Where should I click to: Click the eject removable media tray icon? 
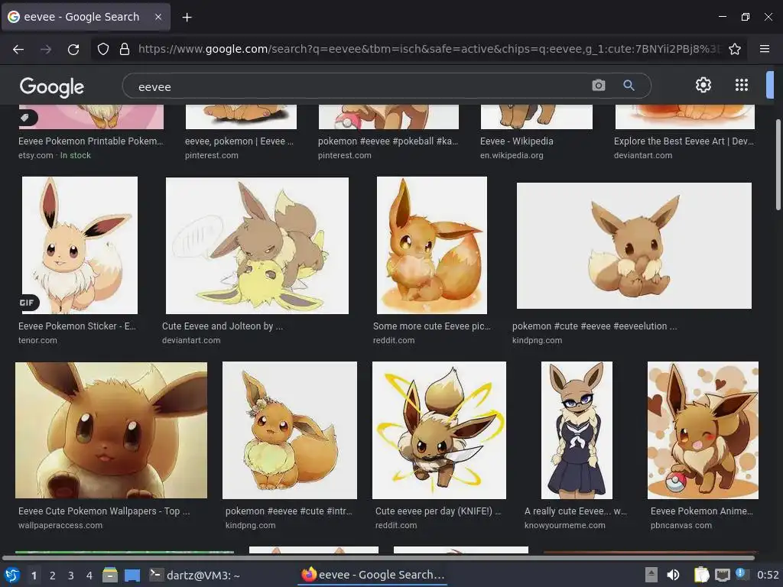coord(651,575)
